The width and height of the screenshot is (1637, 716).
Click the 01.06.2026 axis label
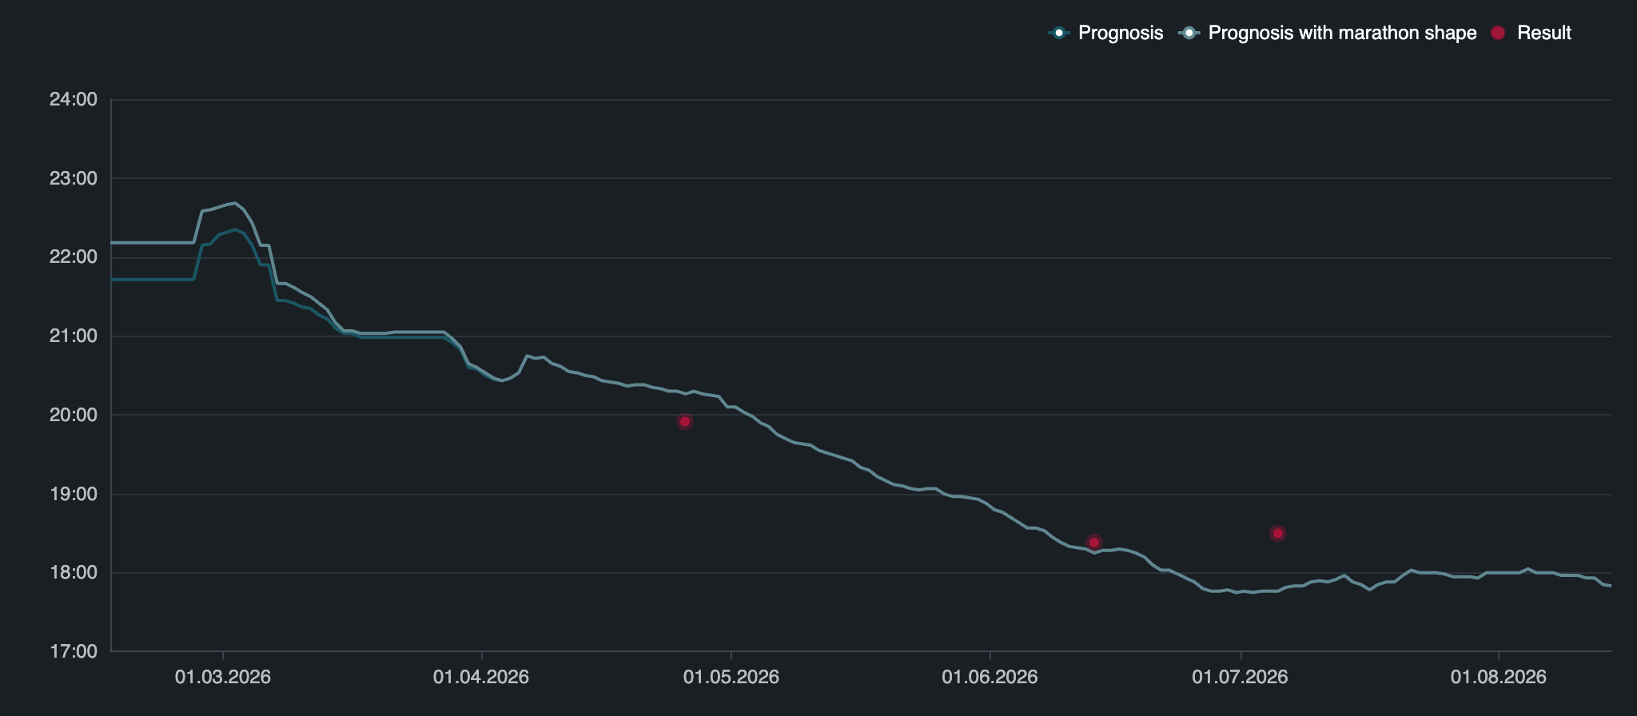pyautogui.click(x=990, y=677)
